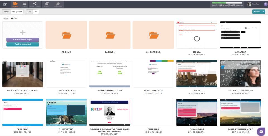Click the date 2018-08-15 20:20:01
This screenshot has width=268, height=136.
point(153,132)
